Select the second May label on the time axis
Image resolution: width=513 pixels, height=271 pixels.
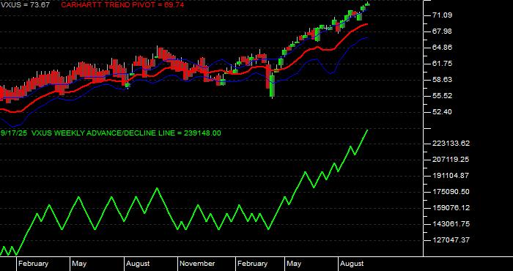click(x=294, y=264)
